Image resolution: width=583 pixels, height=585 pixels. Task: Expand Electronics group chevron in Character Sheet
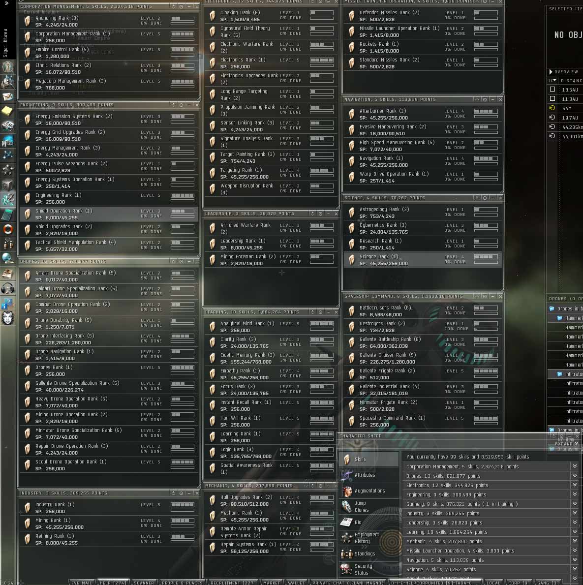575,485
